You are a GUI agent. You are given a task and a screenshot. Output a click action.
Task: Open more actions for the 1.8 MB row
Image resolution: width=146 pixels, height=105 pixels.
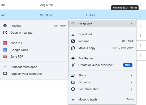(140, 15)
